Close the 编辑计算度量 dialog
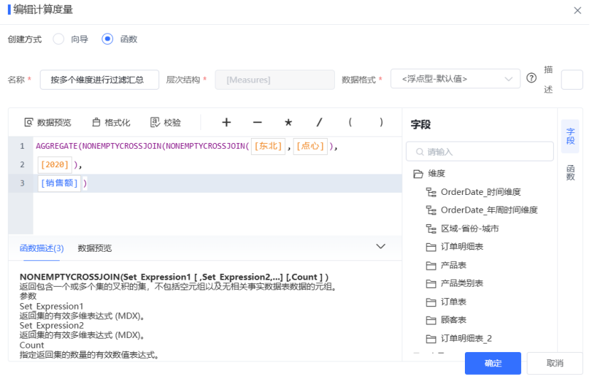The height and width of the screenshot is (377, 590). pos(578,11)
